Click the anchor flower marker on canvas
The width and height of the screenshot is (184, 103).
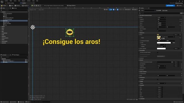(x=32, y=27)
